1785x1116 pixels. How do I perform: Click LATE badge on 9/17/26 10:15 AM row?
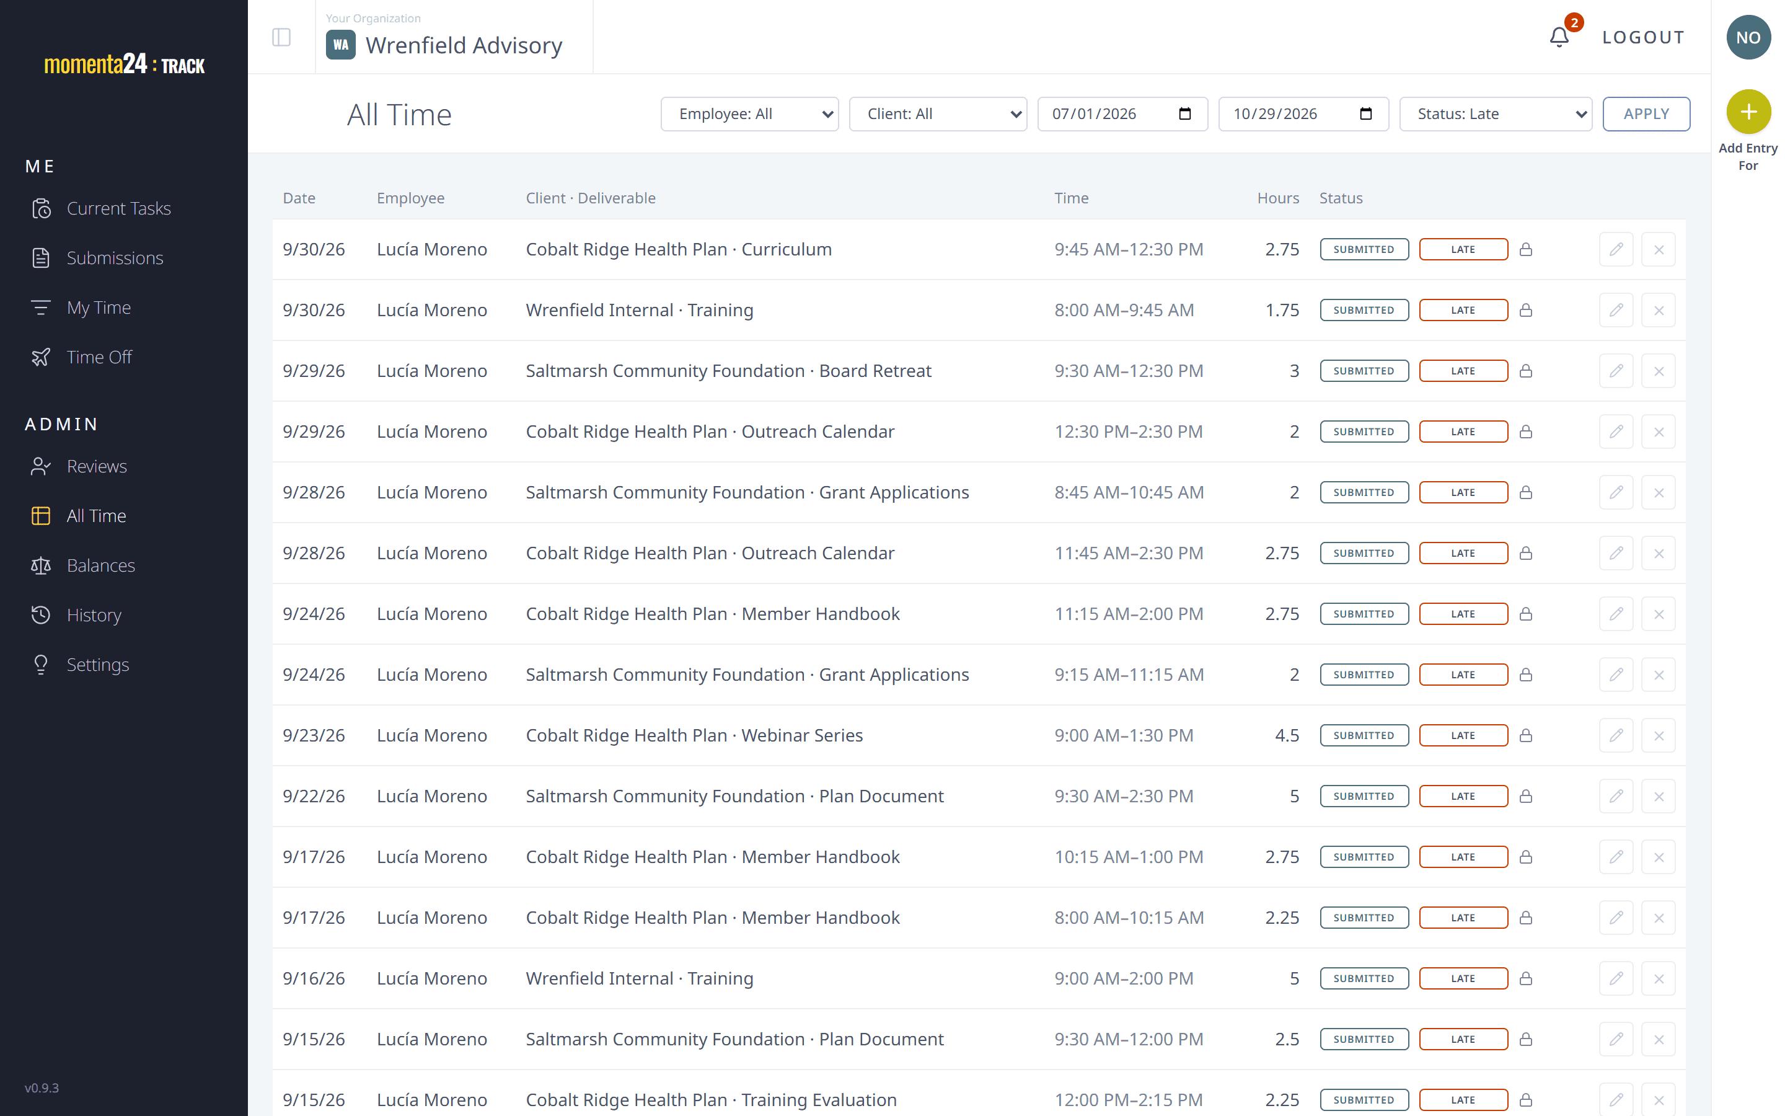point(1463,857)
